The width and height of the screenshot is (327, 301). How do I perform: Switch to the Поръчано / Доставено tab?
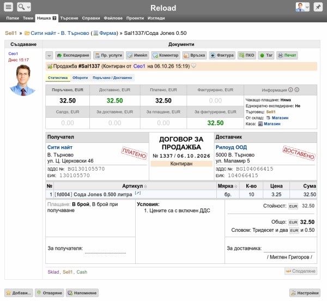(x=112, y=78)
